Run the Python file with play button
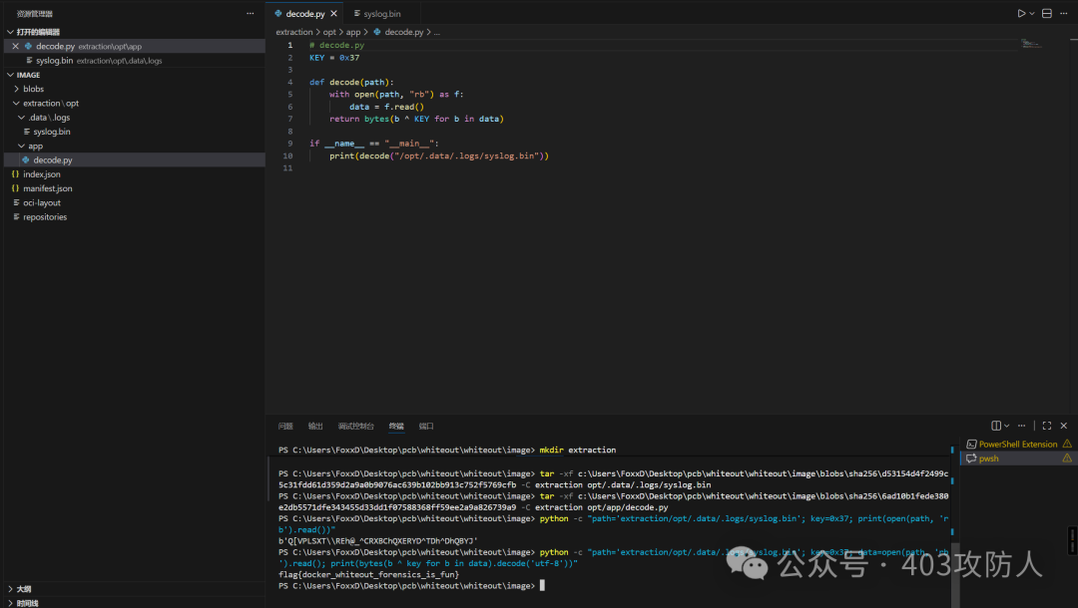The image size is (1078, 608). pyautogui.click(x=1021, y=14)
